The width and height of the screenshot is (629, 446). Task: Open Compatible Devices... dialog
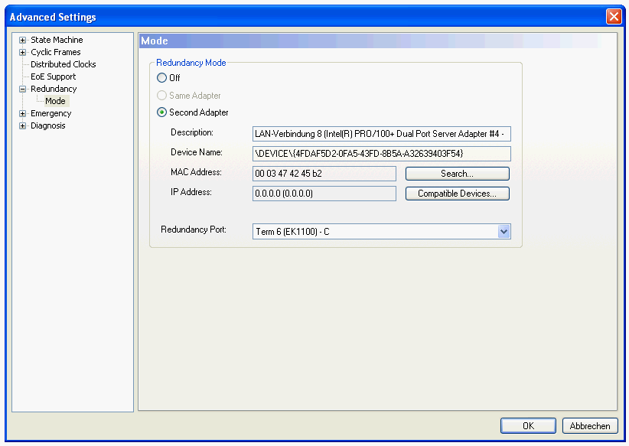(x=458, y=194)
